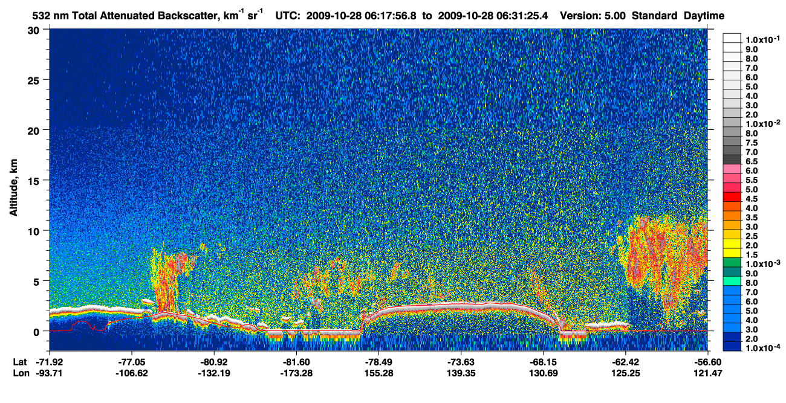
Task: Click the latitude value '-68.15'
Action: (x=543, y=362)
